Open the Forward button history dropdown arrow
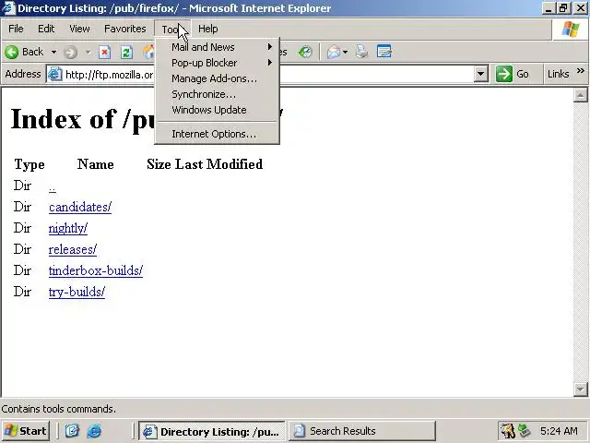590x443 pixels. tap(88, 52)
